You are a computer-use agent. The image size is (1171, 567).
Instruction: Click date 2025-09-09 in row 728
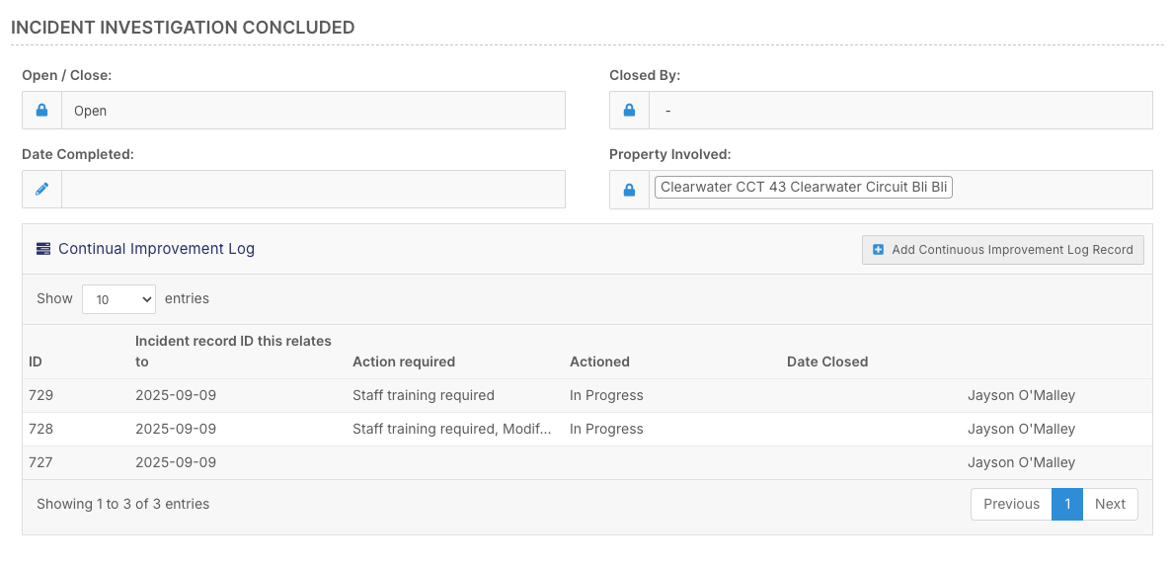pyautogui.click(x=176, y=429)
